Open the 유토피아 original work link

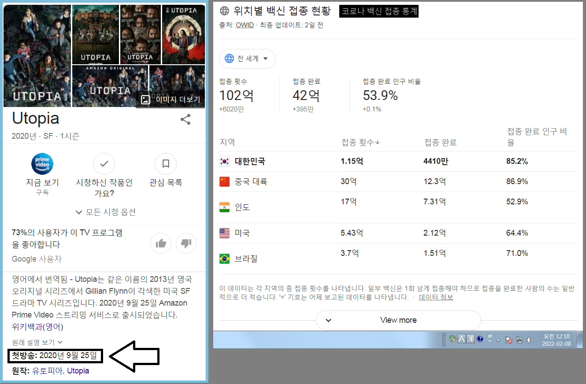[47, 371]
